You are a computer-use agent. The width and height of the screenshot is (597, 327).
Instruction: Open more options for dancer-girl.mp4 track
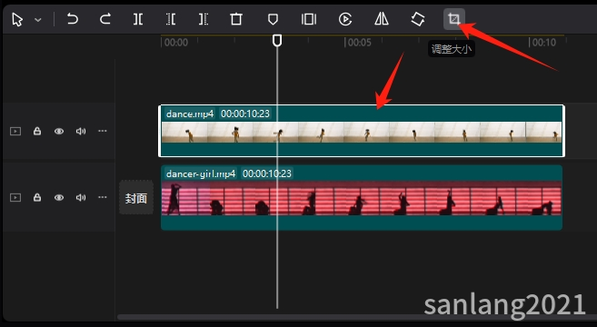coord(103,197)
